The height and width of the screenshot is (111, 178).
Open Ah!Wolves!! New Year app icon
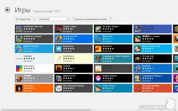coord(19,29)
